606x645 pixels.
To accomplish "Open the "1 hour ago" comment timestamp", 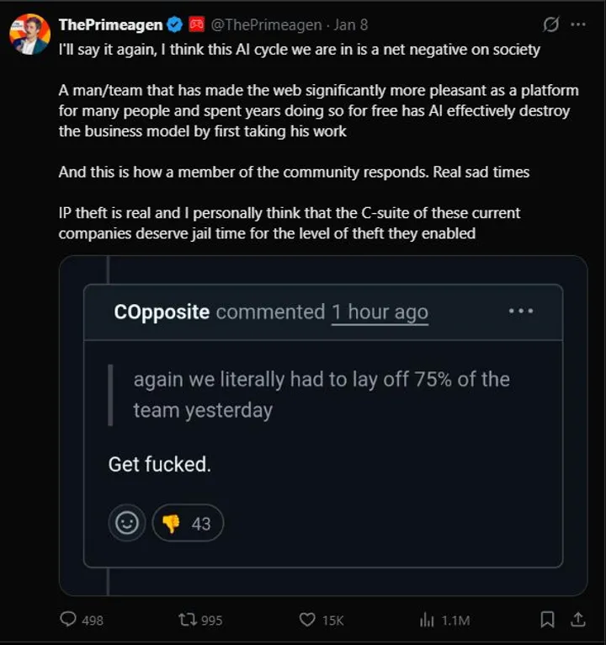I will (x=380, y=312).
